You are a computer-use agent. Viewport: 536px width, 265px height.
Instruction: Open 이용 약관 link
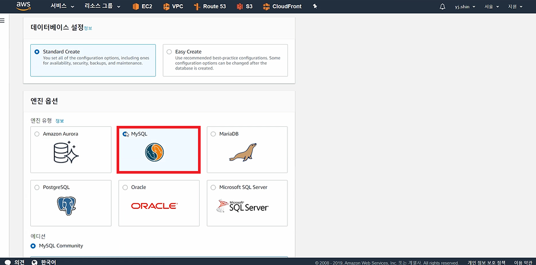[523, 263]
